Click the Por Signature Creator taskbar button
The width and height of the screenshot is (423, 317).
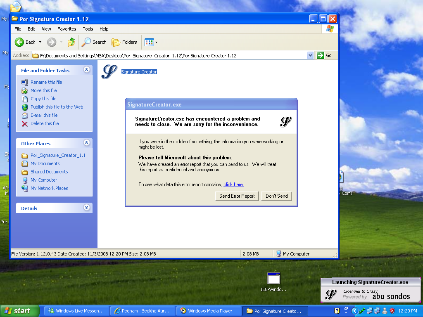click(275, 311)
